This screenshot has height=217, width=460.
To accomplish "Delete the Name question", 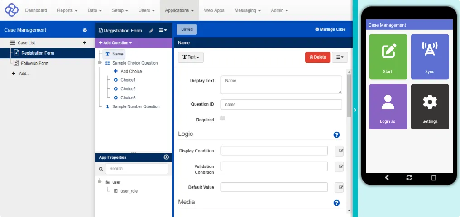I will pyautogui.click(x=317, y=57).
